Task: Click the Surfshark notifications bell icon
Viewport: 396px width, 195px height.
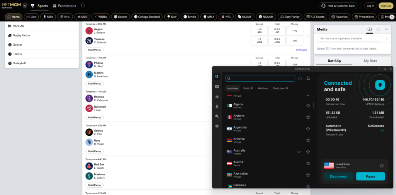Action: click(x=308, y=78)
